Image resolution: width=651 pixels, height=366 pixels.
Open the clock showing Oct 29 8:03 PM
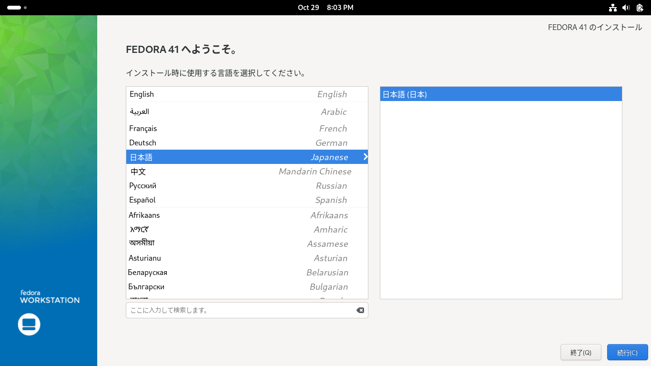click(325, 8)
